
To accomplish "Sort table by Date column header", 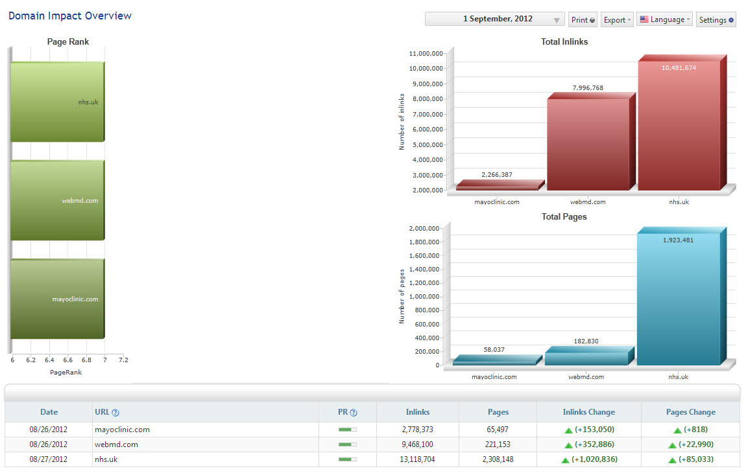I will click(x=49, y=412).
